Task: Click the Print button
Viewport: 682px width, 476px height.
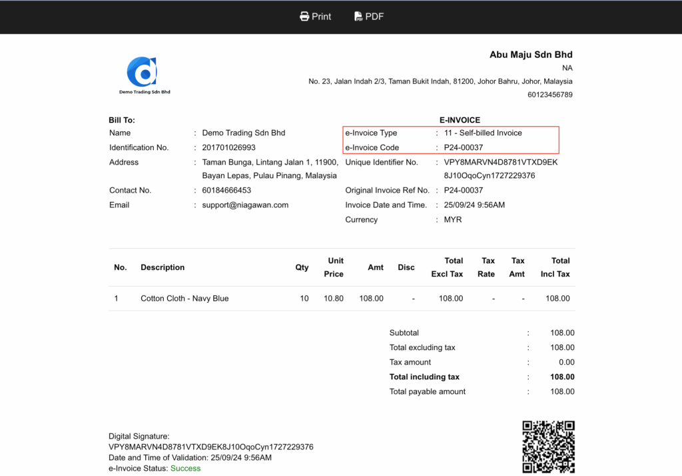Action: pyautogui.click(x=315, y=17)
